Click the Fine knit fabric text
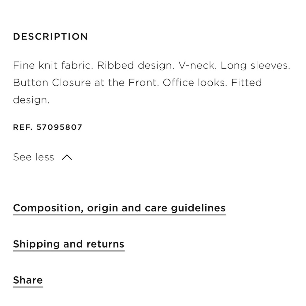Image resolution: width=306 pixels, height=306 pixels. point(53,65)
